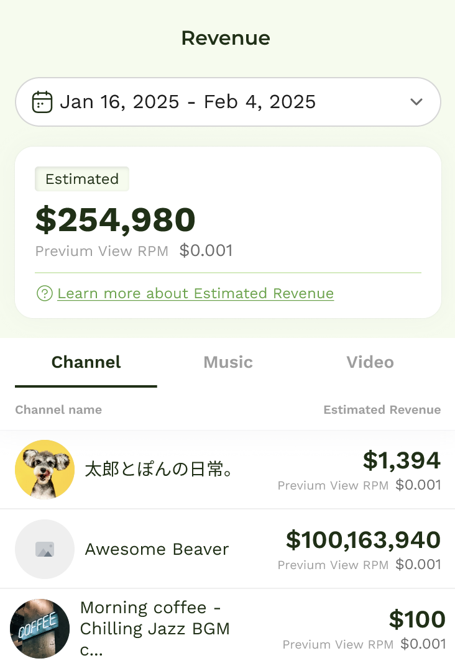Screen dimensions: 455x666
Task: Click the $1,394 revenue amount
Action: click(x=402, y=461)
